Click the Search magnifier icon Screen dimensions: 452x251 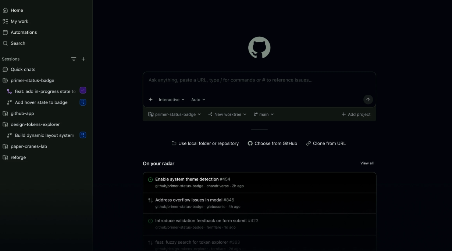(5, 43)
